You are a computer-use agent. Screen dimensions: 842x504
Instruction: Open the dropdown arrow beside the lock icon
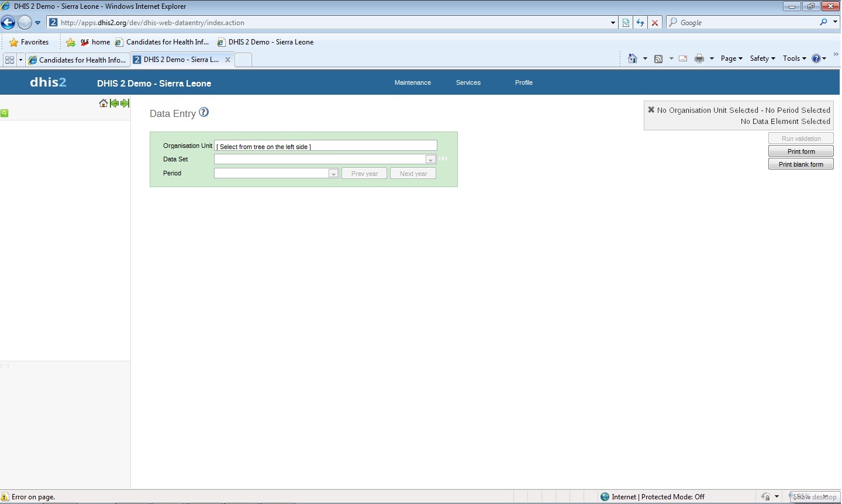[x=777, y=497]
